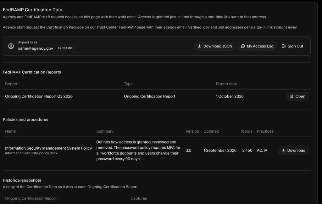Select the Ongoing Certification Report Q3 2026 row title
Image resolution: width=322 pixels, height=204 pixels.
point(39,96)
